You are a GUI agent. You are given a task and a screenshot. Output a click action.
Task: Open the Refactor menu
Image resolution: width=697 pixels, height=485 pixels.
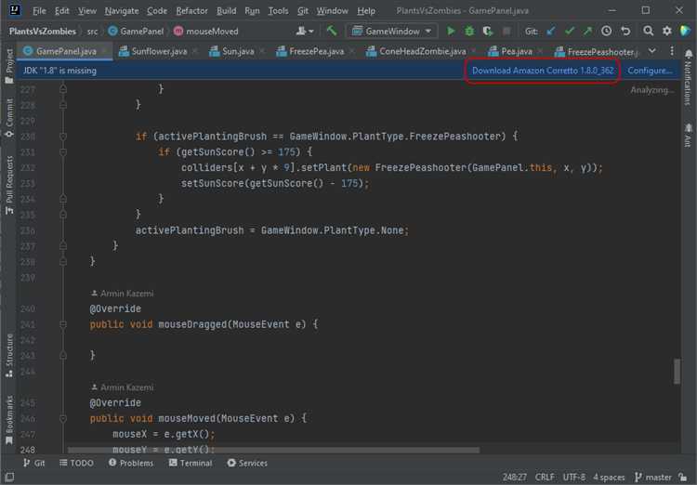(191, 10)
